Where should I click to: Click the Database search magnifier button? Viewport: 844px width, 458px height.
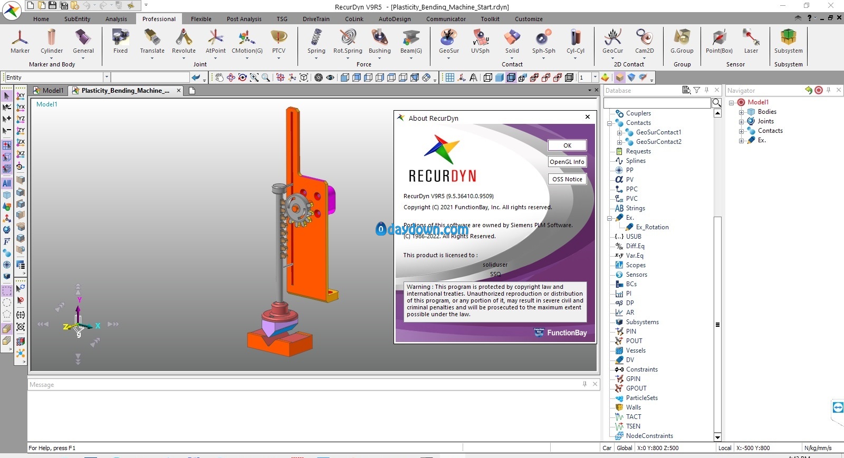point(717,103)
